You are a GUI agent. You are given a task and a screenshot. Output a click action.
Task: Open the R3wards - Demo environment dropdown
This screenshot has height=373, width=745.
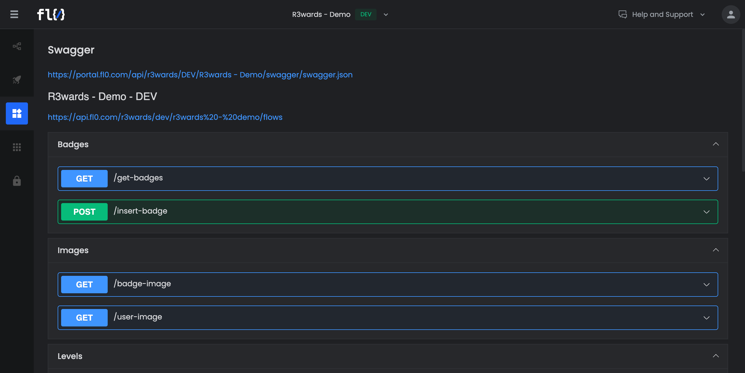click(x=386, y=15)
